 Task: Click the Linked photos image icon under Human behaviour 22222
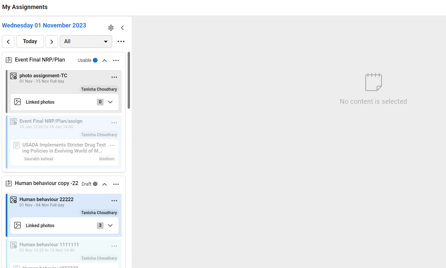18,226
